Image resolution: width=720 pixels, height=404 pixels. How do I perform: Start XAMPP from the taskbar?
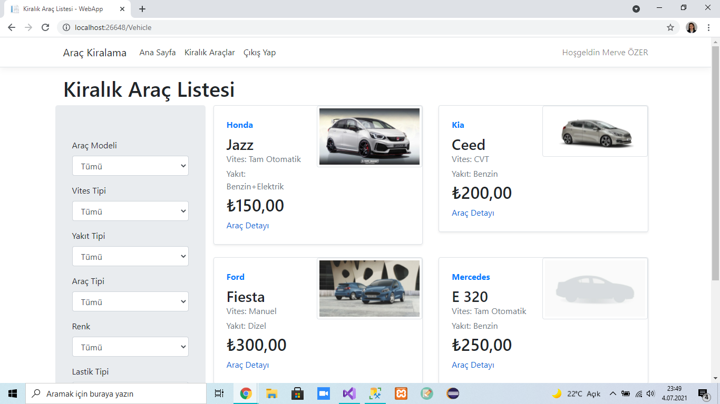coord(401,393)
